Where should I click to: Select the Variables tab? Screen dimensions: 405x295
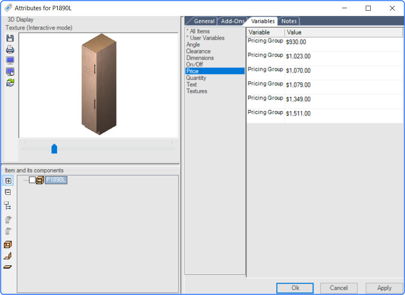263,21
